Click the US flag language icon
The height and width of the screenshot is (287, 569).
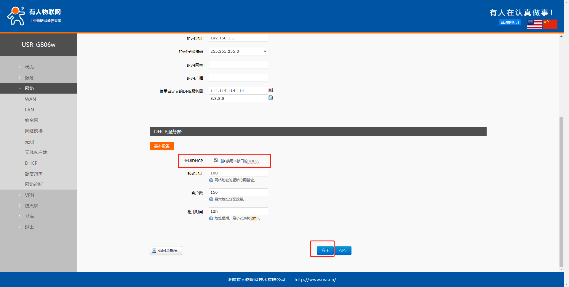click(x=534, y=24)
